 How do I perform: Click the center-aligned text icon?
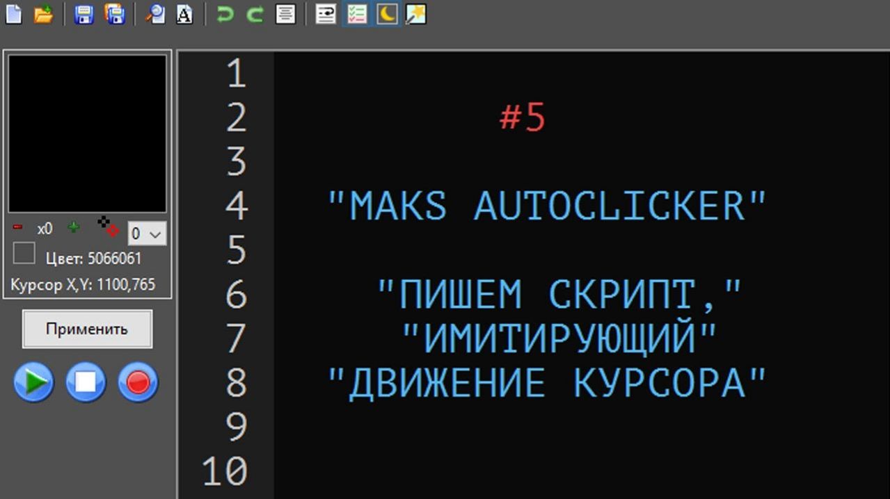pos(285,15)
